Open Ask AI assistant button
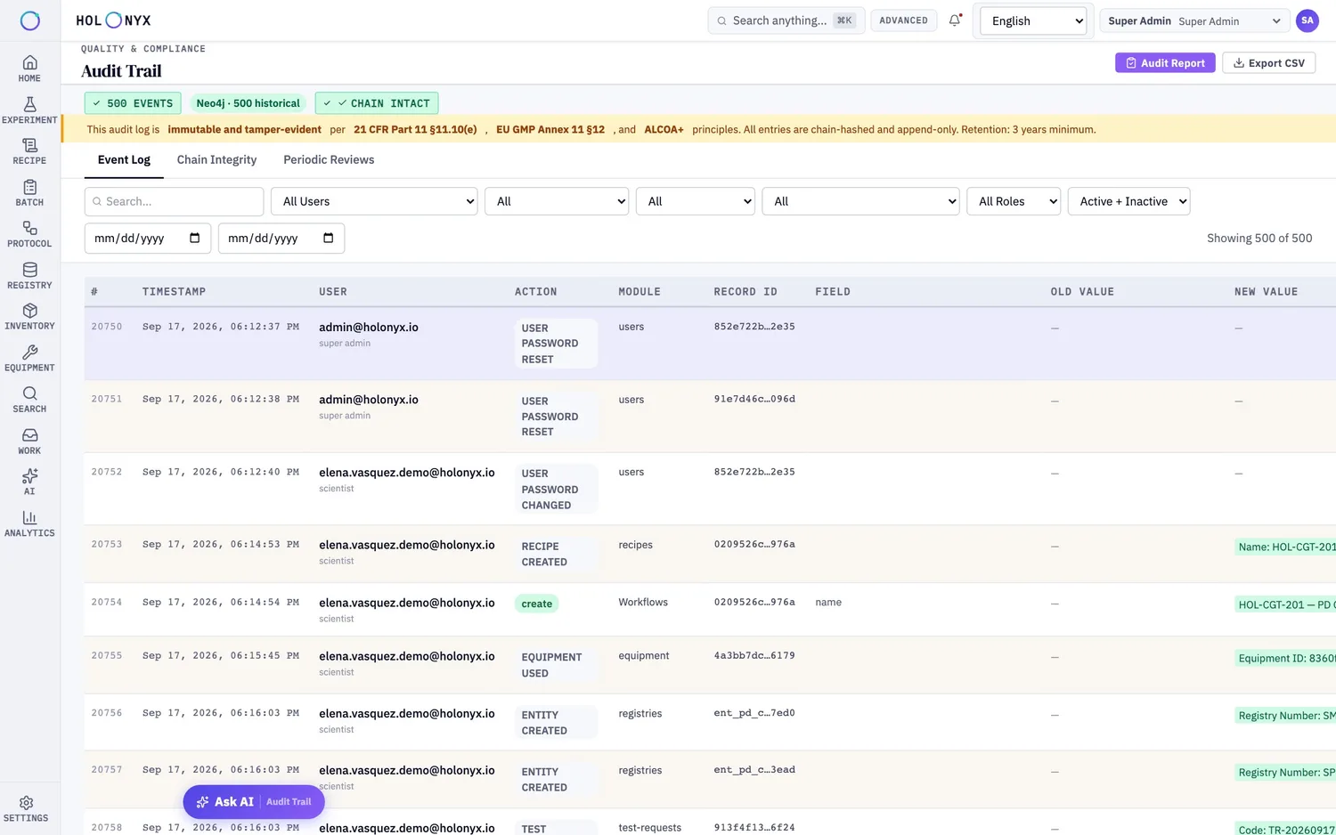This screenshot has width=1336, height=835. (x=254, y=802)
